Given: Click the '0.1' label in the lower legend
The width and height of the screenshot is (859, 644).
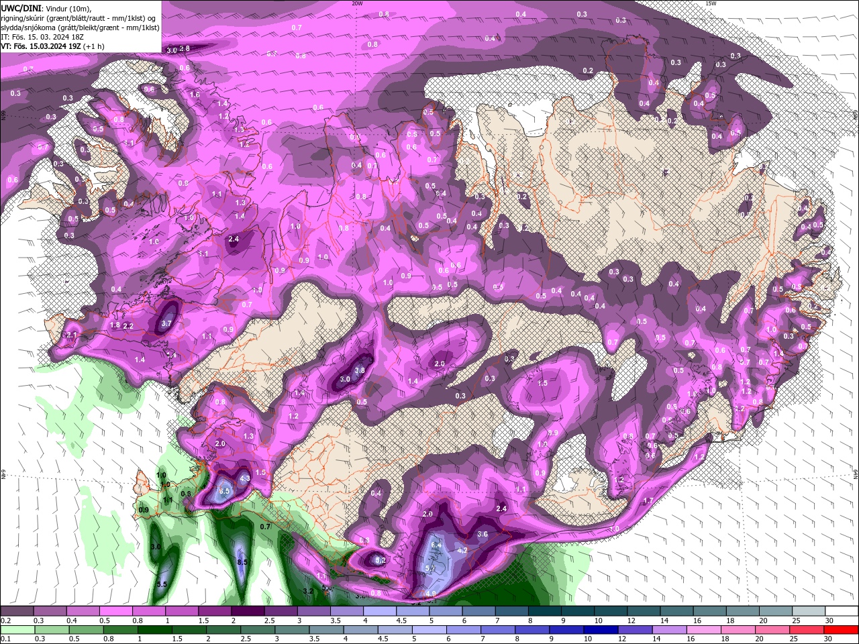Looking at the screenshot, I should (5, 639).
